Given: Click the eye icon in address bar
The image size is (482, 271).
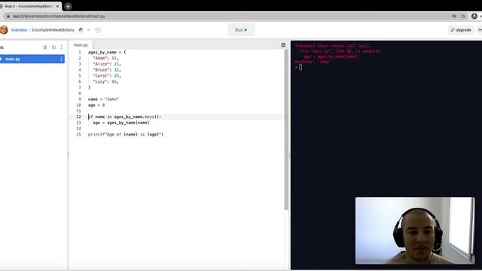Looking at the screenshot, I should [454, 16].
